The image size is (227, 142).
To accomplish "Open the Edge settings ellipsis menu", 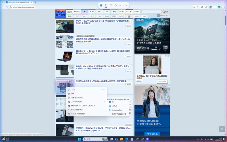I will click(215, 7).
